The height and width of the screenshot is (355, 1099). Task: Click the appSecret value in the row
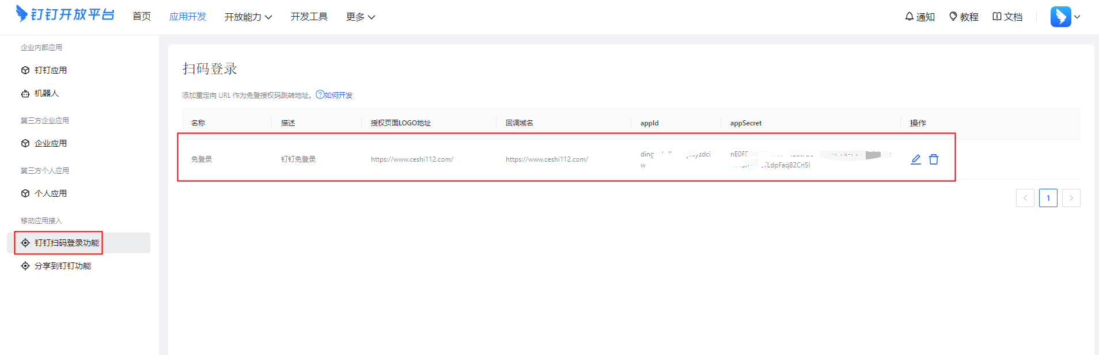810,159
